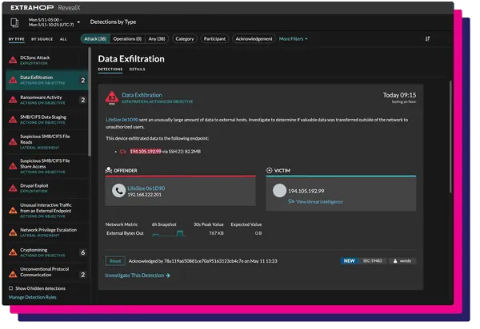Click the detection list vertical scrollbar
The image size is (480, 329).
(x=90, y=101)
